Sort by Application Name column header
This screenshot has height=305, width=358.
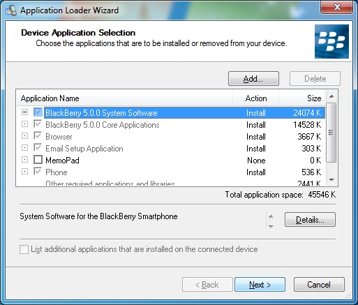[124, 98]
